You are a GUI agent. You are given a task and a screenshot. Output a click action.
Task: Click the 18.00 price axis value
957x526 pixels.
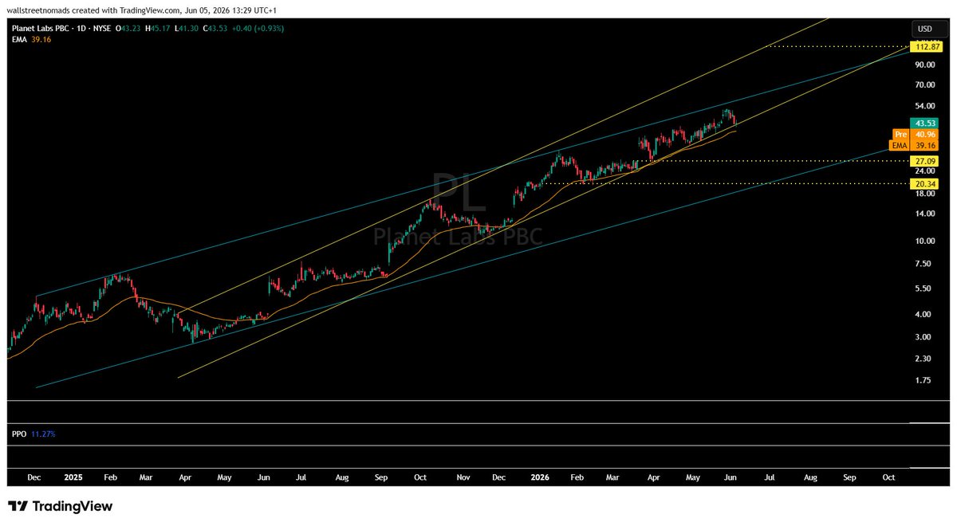click(x=925, y=193)
